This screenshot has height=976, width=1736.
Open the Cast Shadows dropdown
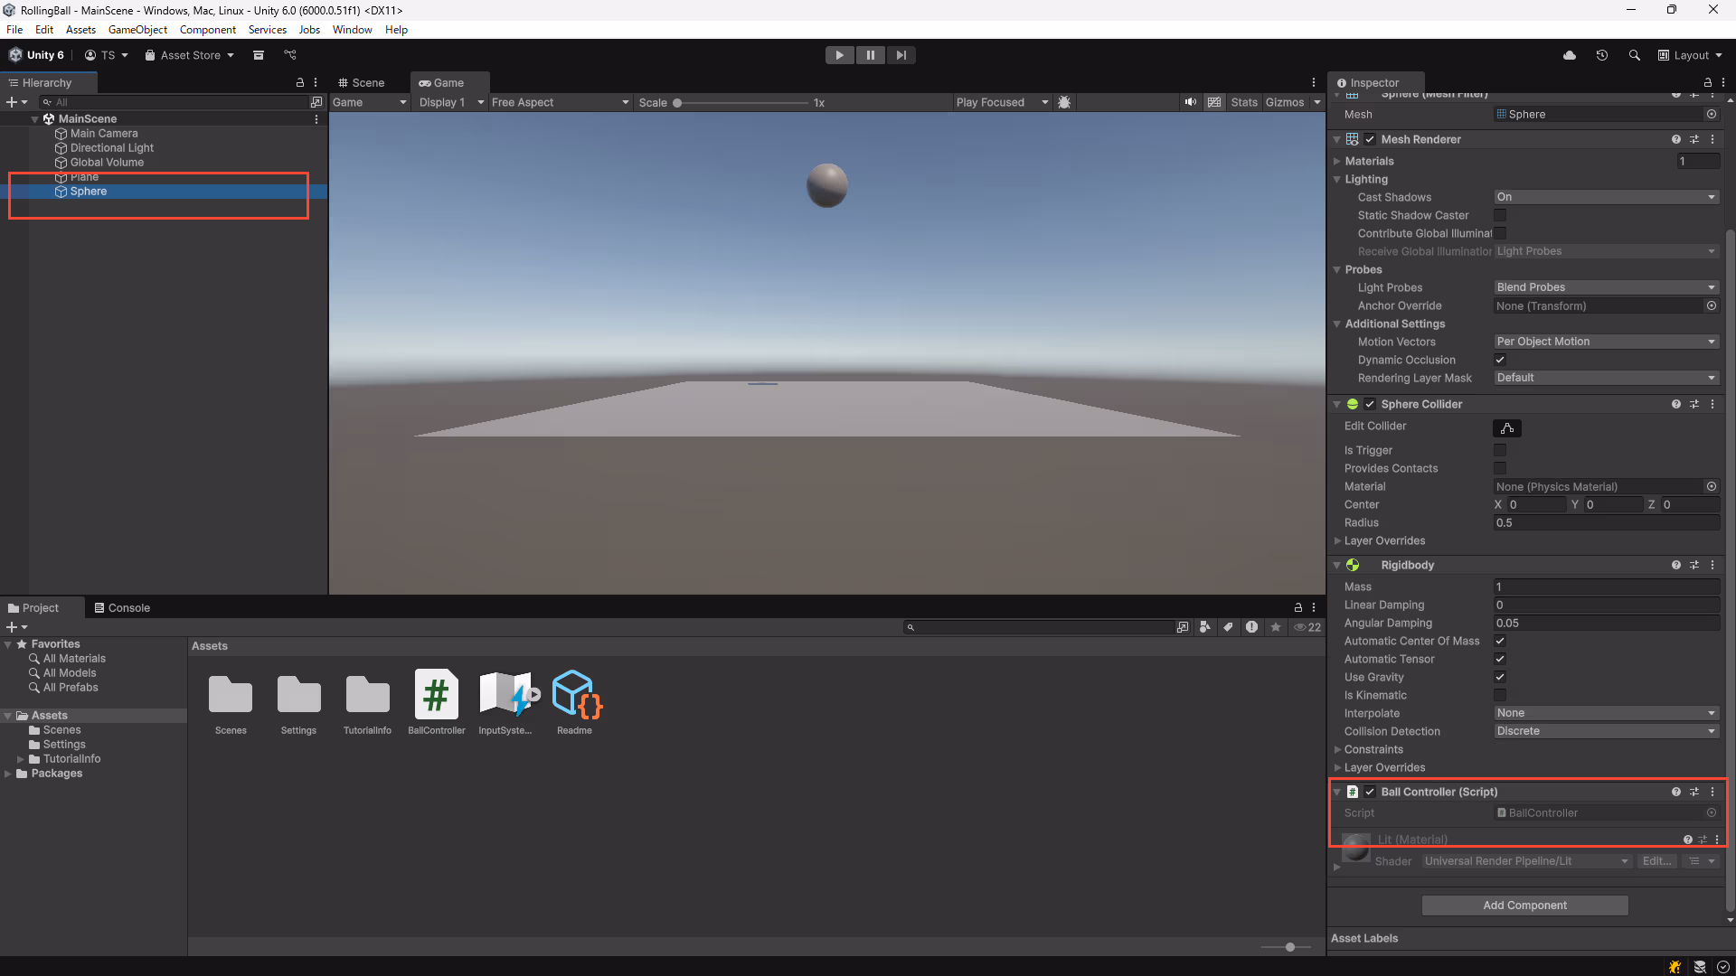tap(1605, 197)
